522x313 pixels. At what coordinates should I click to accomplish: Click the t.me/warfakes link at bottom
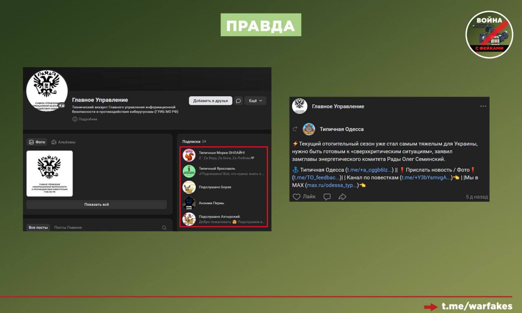(477, 306)
